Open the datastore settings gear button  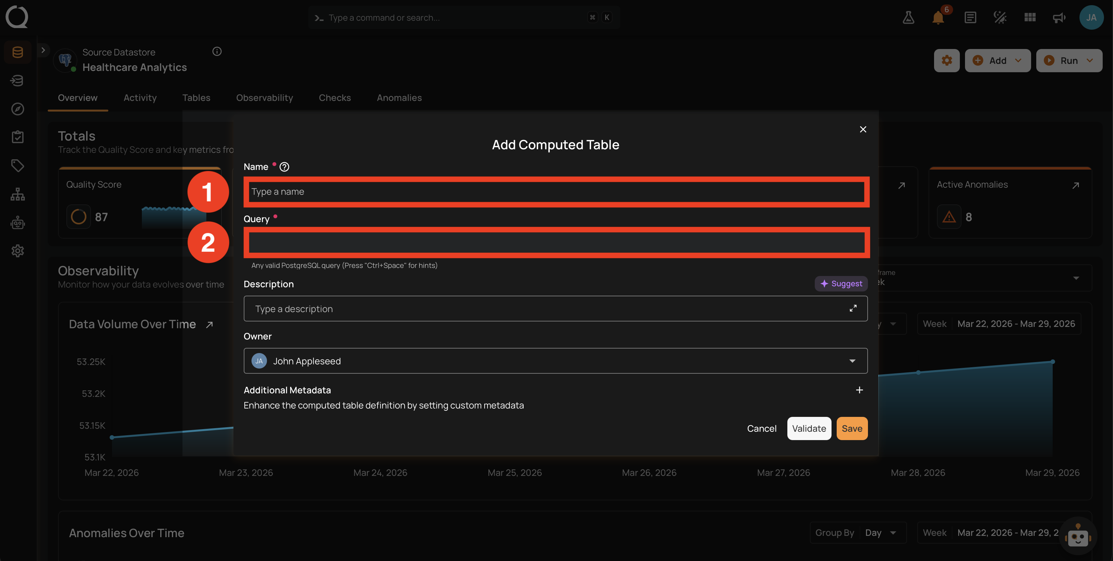[947, 61]
